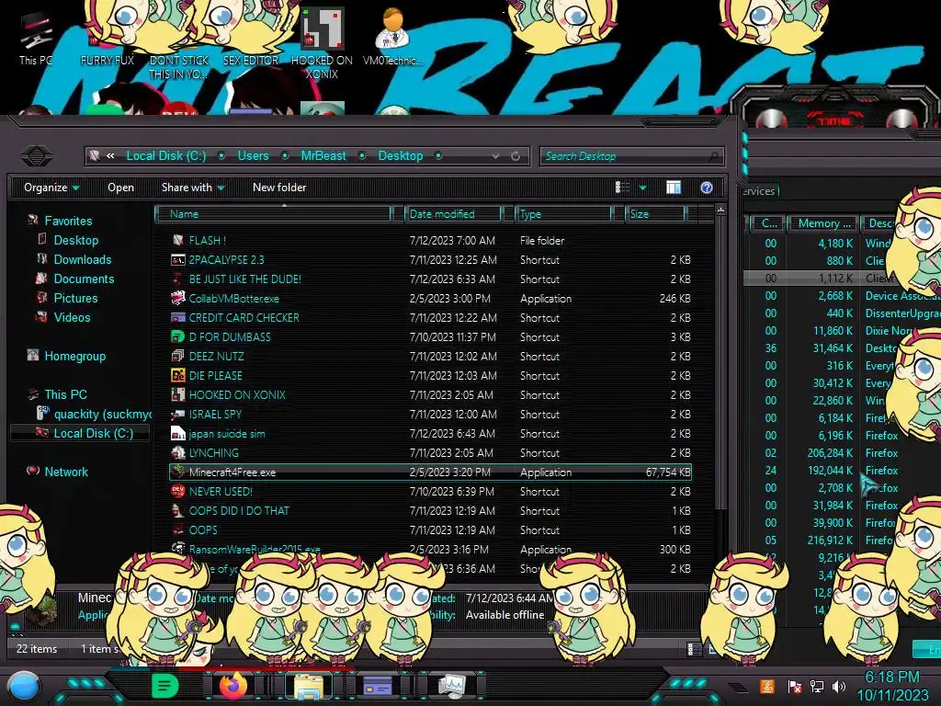Open Downloads under Favorites
The width and height of the screenshot is (941, 706).
click(83, 260)
